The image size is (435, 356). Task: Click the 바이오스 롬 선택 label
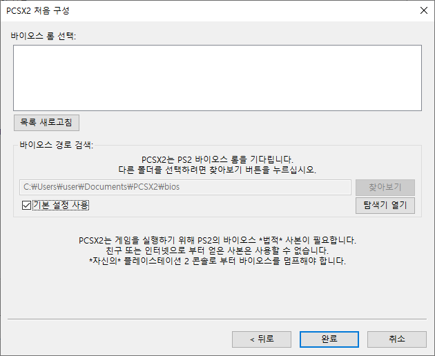(43, 36)
